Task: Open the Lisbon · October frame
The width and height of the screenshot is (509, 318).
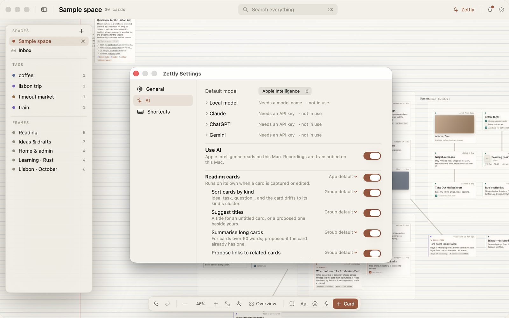Action: coord(49,169)
